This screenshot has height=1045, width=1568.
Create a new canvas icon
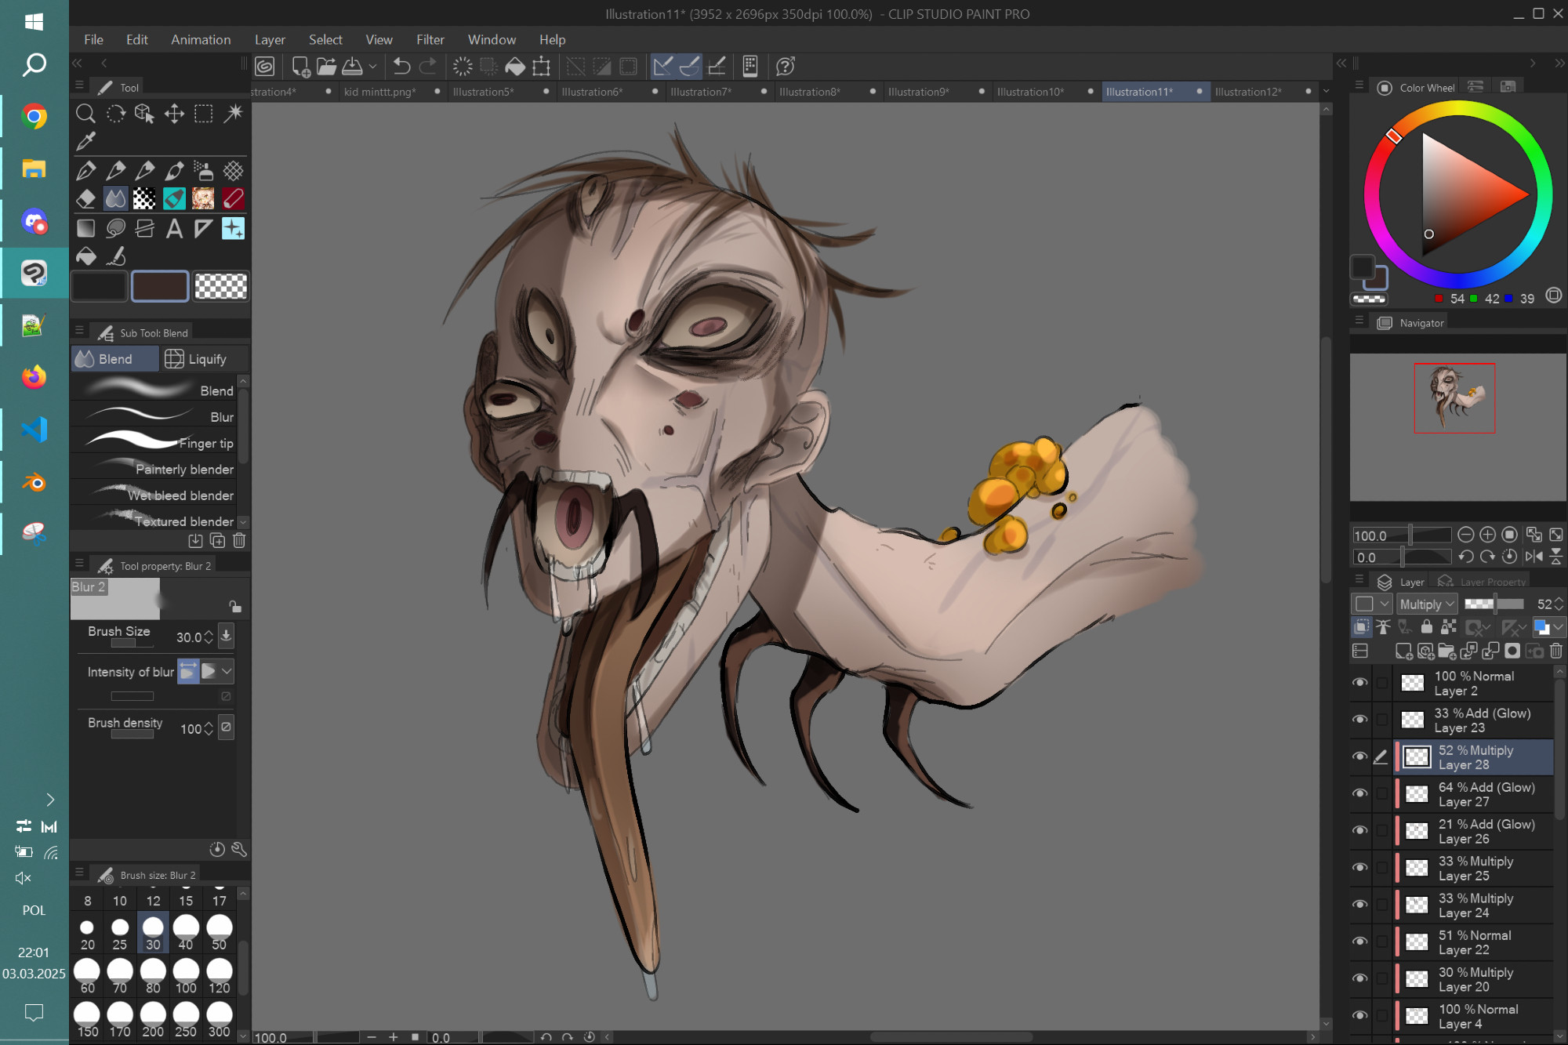click(300, 67)
